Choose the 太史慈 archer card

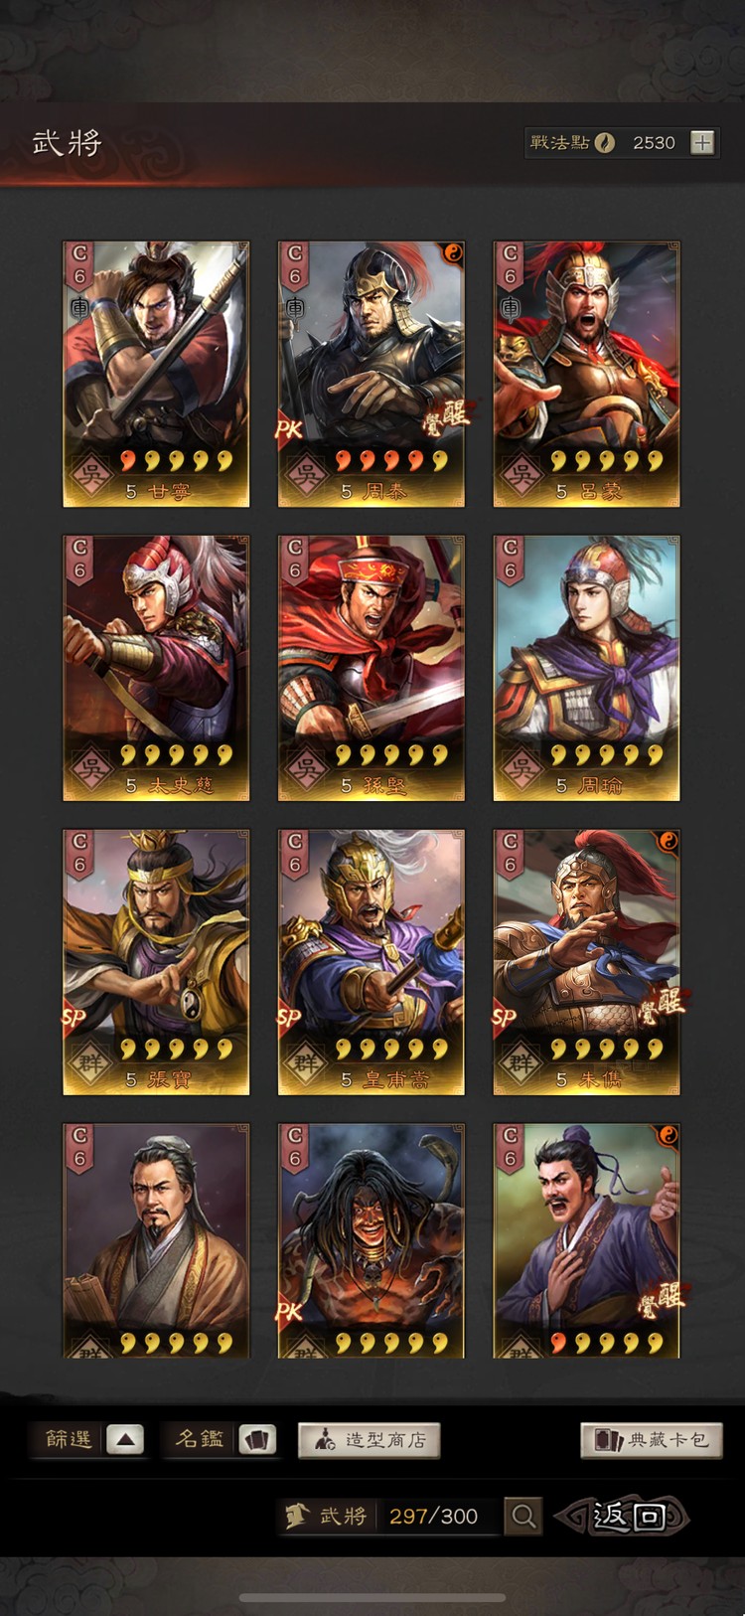pyautogui.click(x=156, y=668)
